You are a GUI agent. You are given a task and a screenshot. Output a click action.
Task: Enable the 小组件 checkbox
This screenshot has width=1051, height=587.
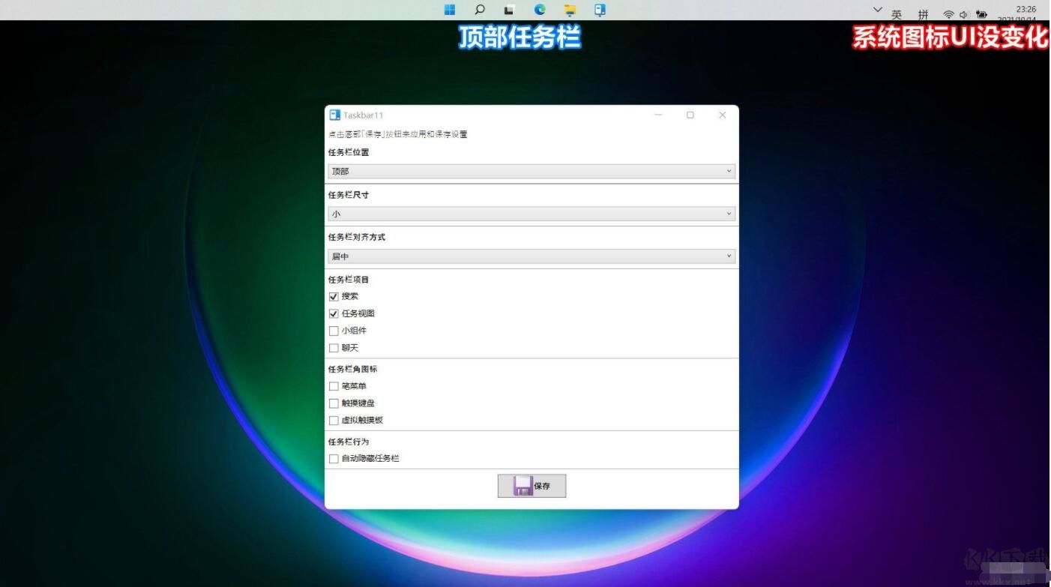(x=334, y=331)
